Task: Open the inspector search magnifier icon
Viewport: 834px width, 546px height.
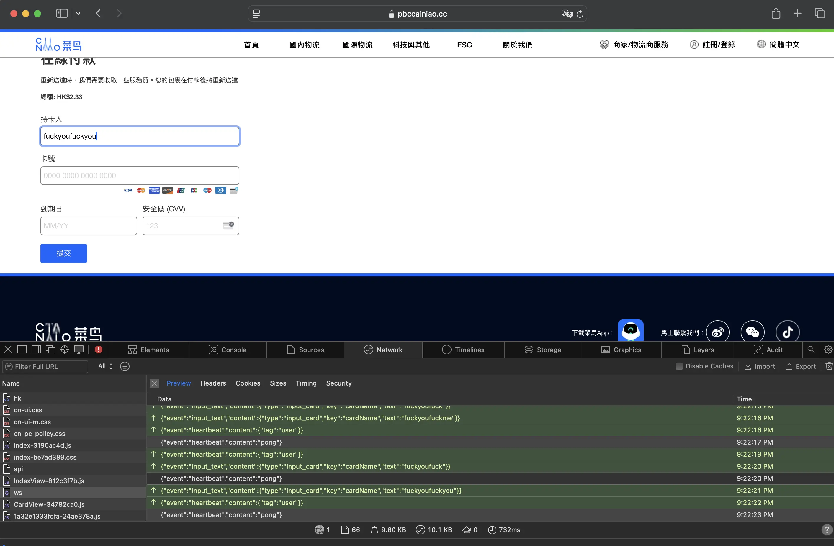Action: click(811, 349)
